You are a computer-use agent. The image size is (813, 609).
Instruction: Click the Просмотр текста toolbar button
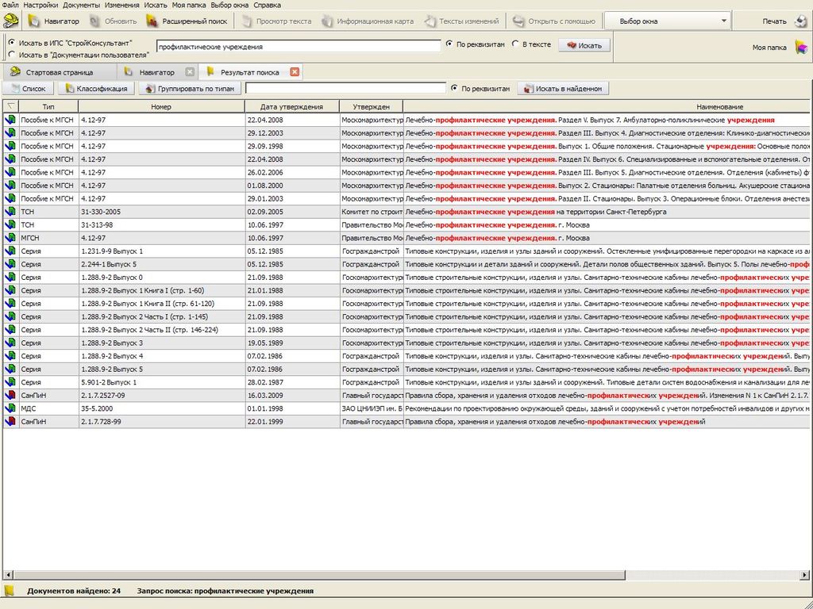(x=277, y=21)
